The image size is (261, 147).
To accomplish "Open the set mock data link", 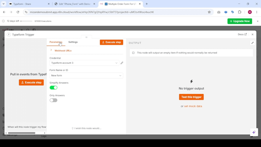I will [193, 106].
